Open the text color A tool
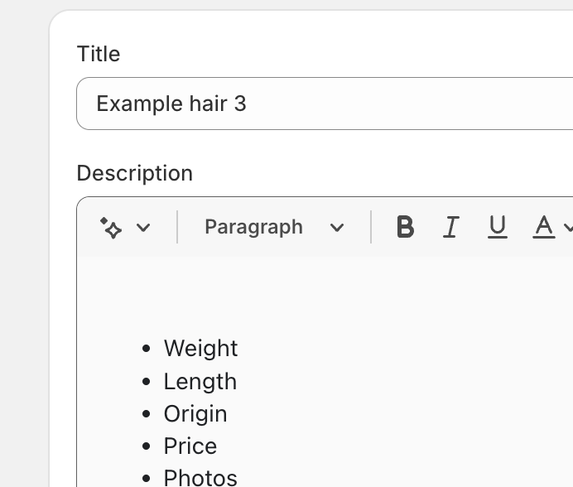 pos(543,225)
